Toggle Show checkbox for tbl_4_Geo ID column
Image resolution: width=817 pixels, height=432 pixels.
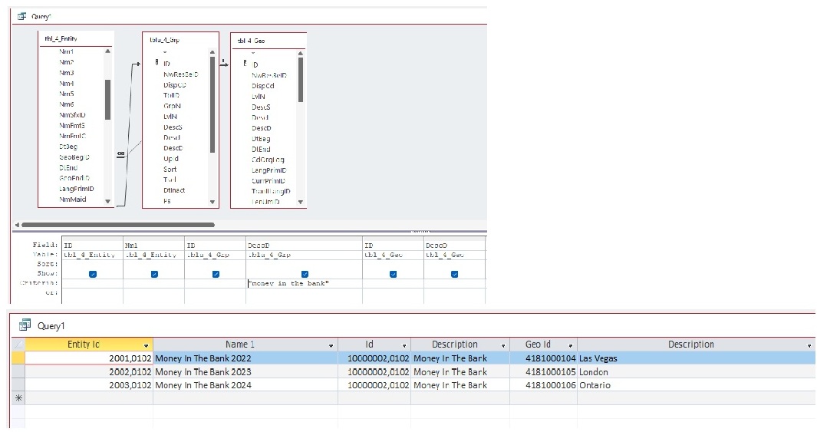click(x=394, y=274)
